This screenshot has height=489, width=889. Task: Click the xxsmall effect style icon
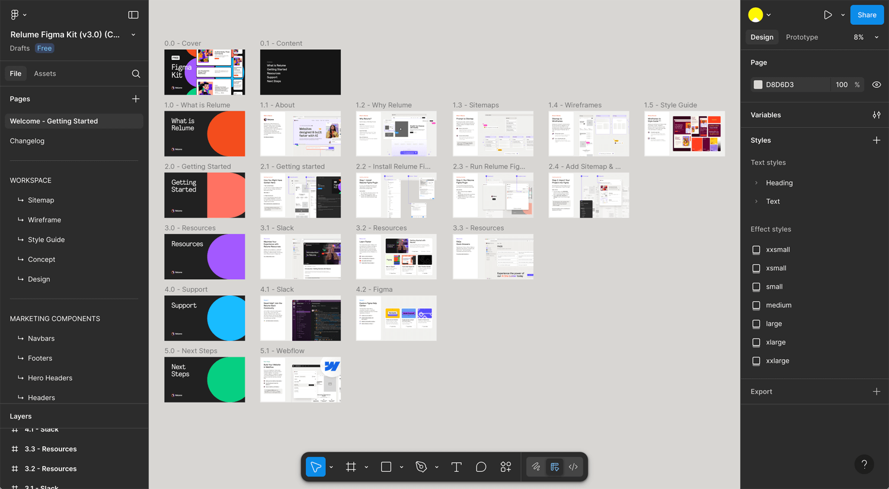756,250
